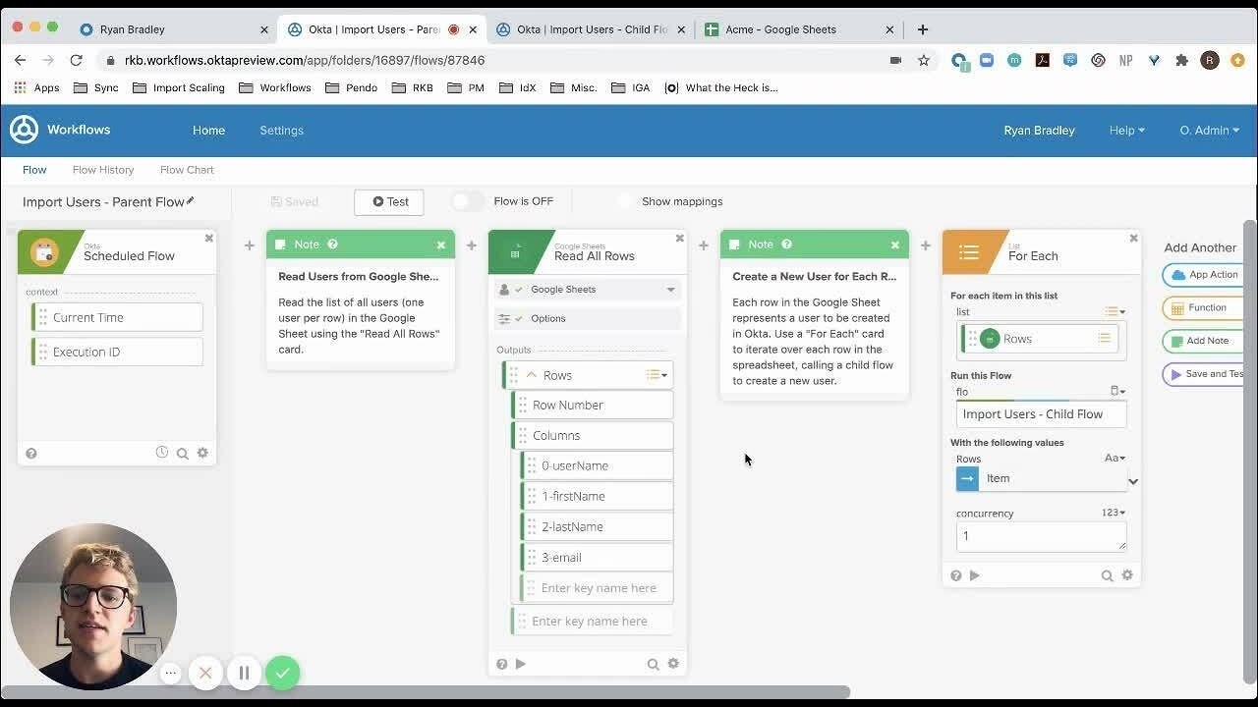Reload the page in Chrome
1258x707 pixels.
pos(76,60)
